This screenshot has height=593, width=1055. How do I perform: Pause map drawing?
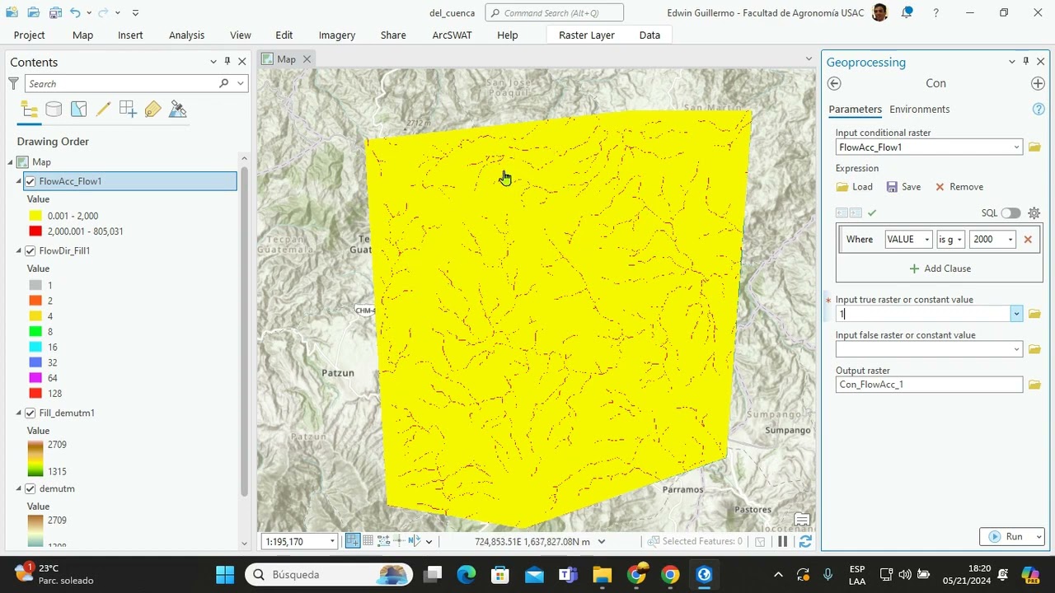782,541
